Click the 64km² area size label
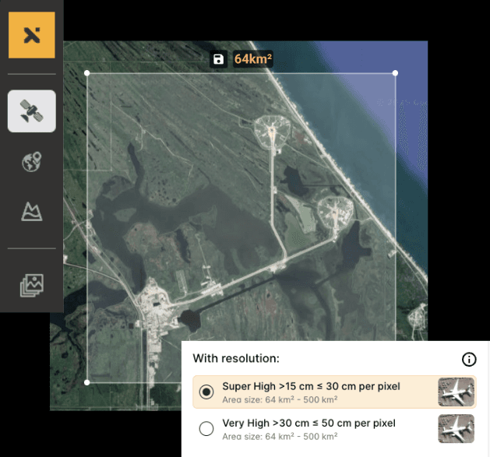490x457 pixels. [253, 59]
